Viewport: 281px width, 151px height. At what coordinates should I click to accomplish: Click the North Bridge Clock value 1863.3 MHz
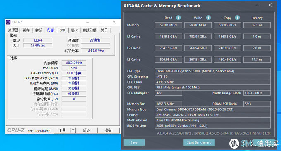coord(257,93)
